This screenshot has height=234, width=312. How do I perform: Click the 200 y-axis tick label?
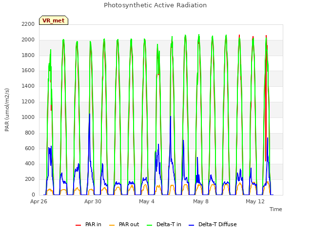coord(30,179)
